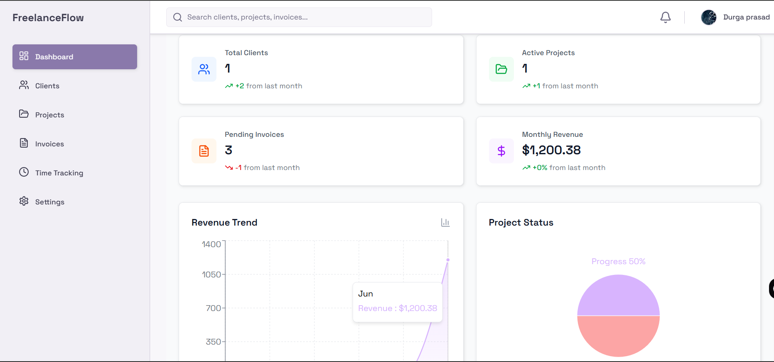Click the Active Projects folder icon

pyautogui.click(x=501, y=69)
